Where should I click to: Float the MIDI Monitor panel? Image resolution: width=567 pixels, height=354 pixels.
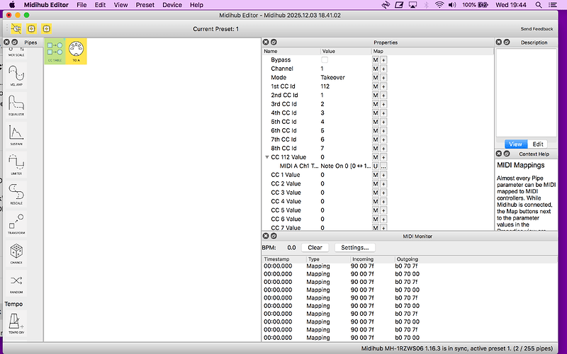pos(274,236)
